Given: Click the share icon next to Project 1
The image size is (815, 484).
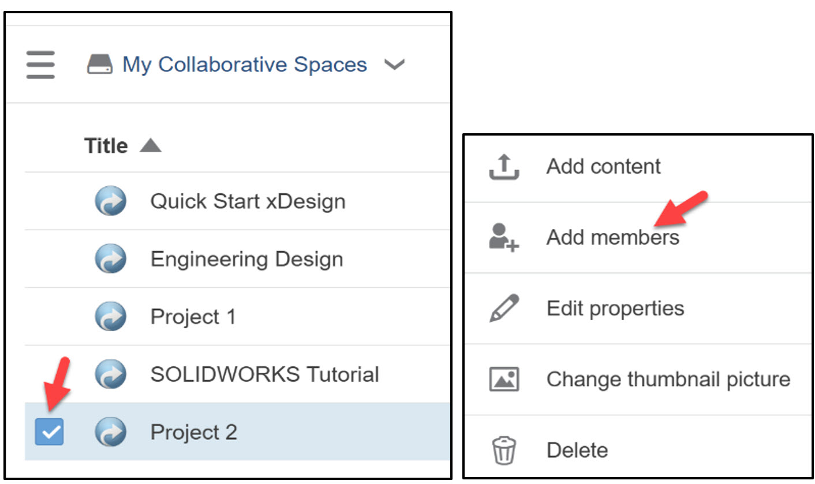Looking at the screenshot, I should click(111, 316).
